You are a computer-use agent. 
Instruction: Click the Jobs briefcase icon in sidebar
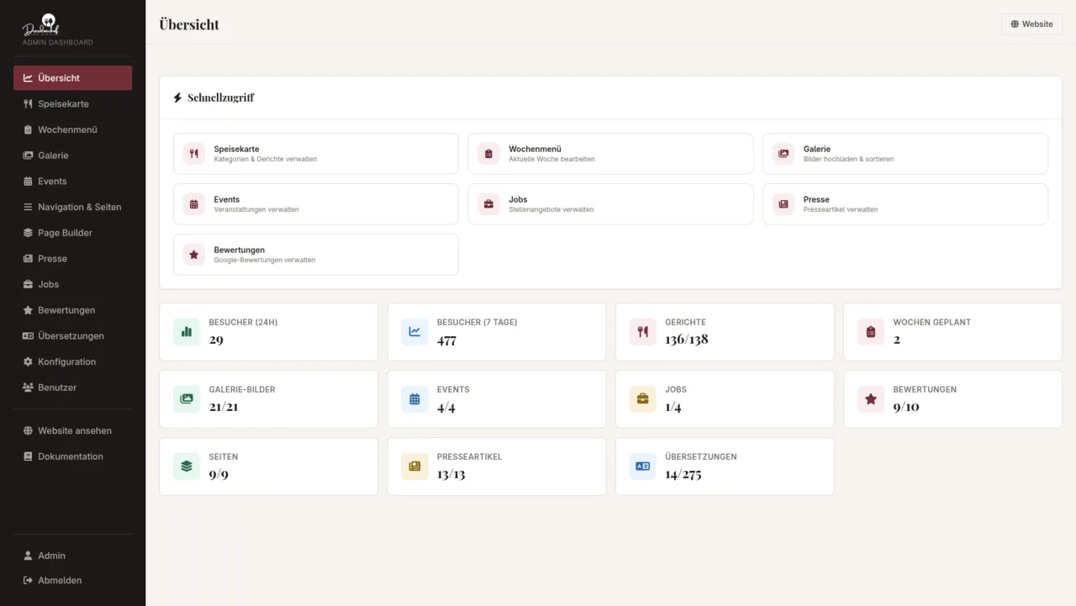[x=28, y=285]
